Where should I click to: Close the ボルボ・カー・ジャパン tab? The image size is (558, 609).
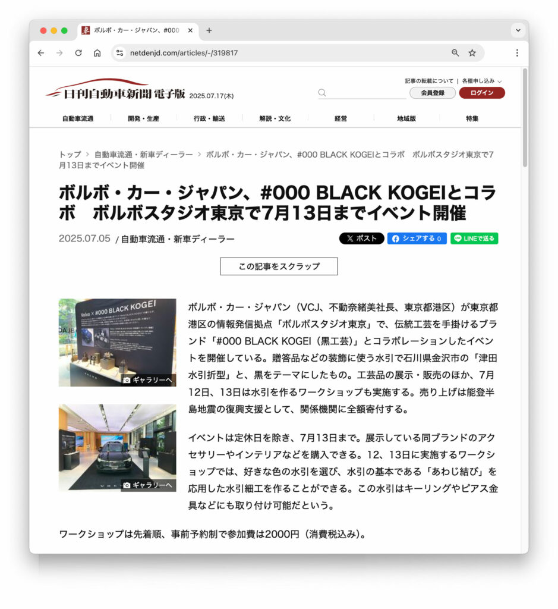(x=190, y=30)
